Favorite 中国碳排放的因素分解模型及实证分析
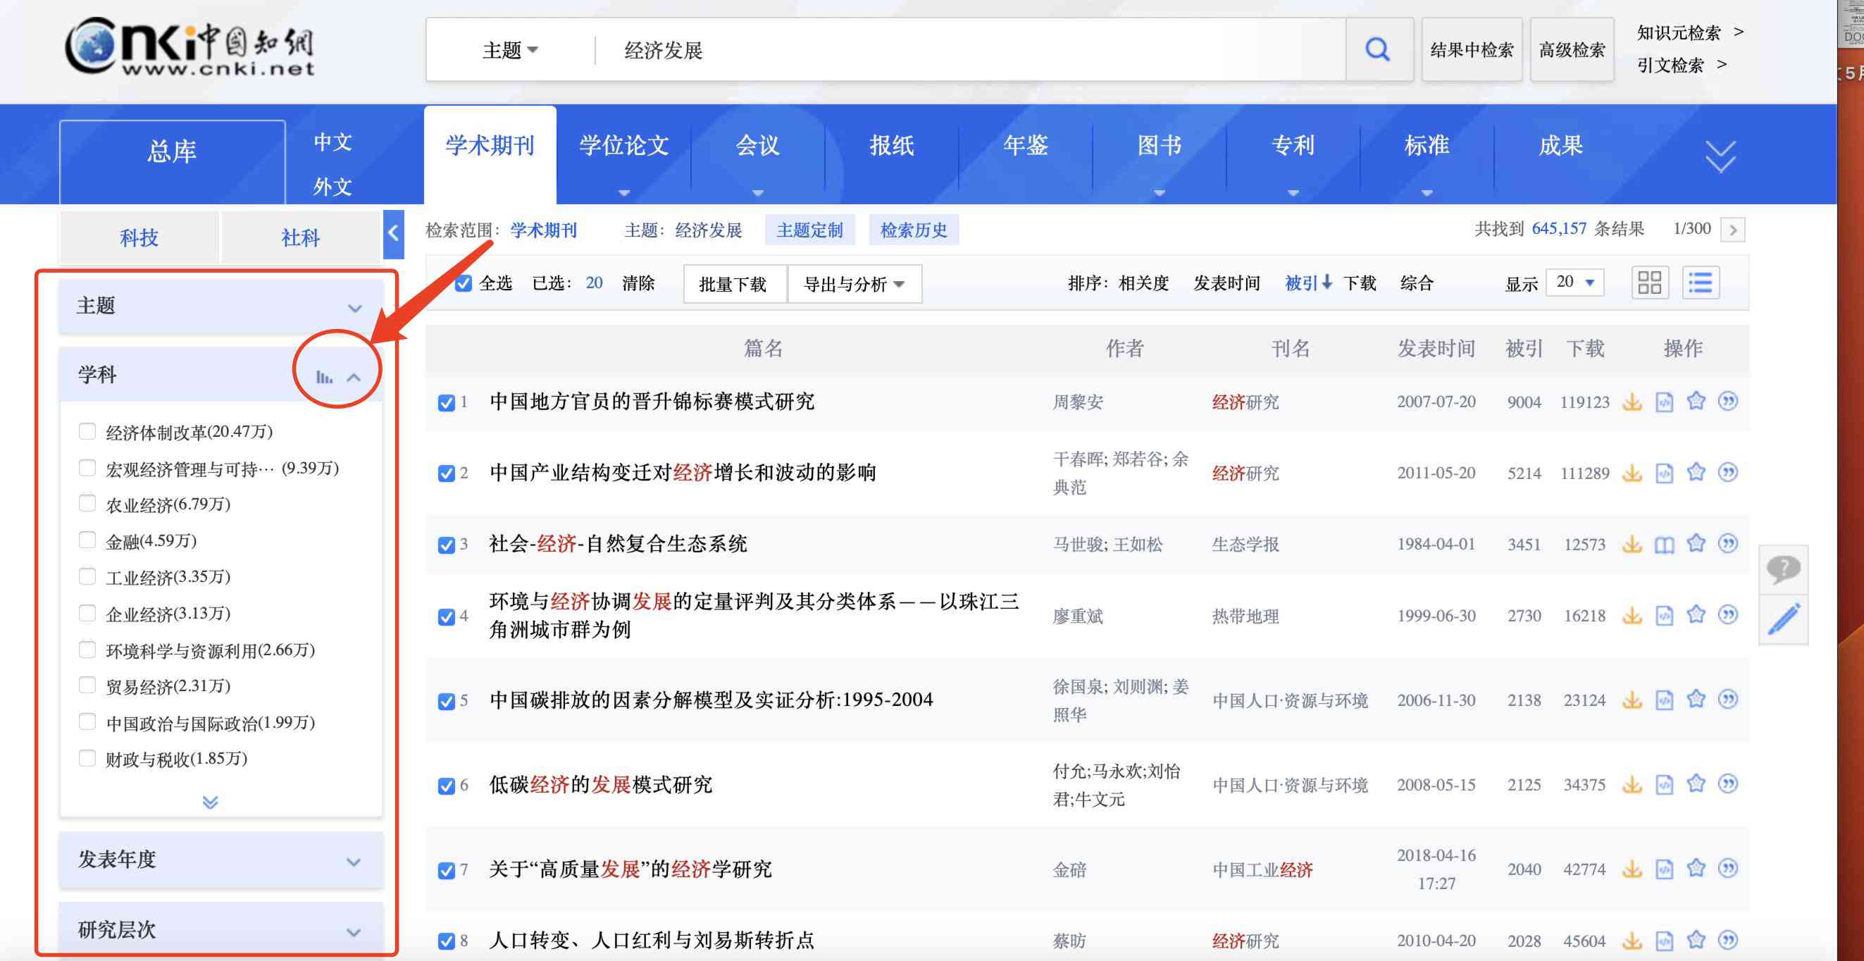Viewport: 1864px width, 961px height. click(x=1696, y=700)
